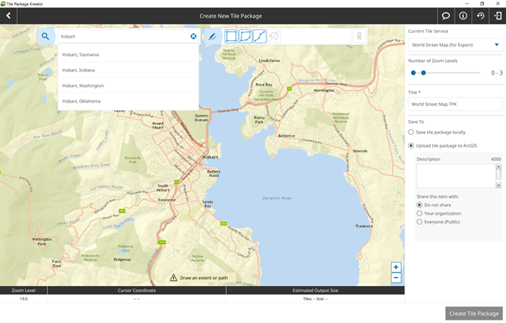Viewport: 506px width, 323px height.
Task: Click the Derwent River map label
Action: pyautogui.click(x=277, y=198)
